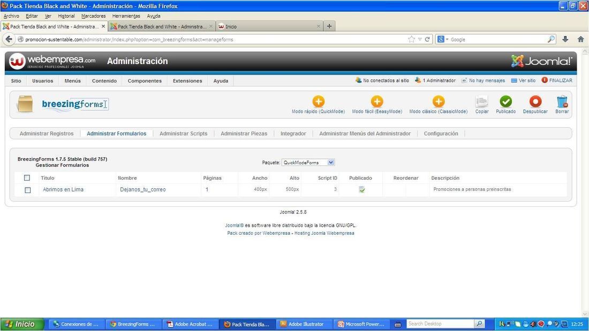The height and width of the screenshot is (331, 589).
Task: Open the Extensiones menu
Action: coord(187,81)
